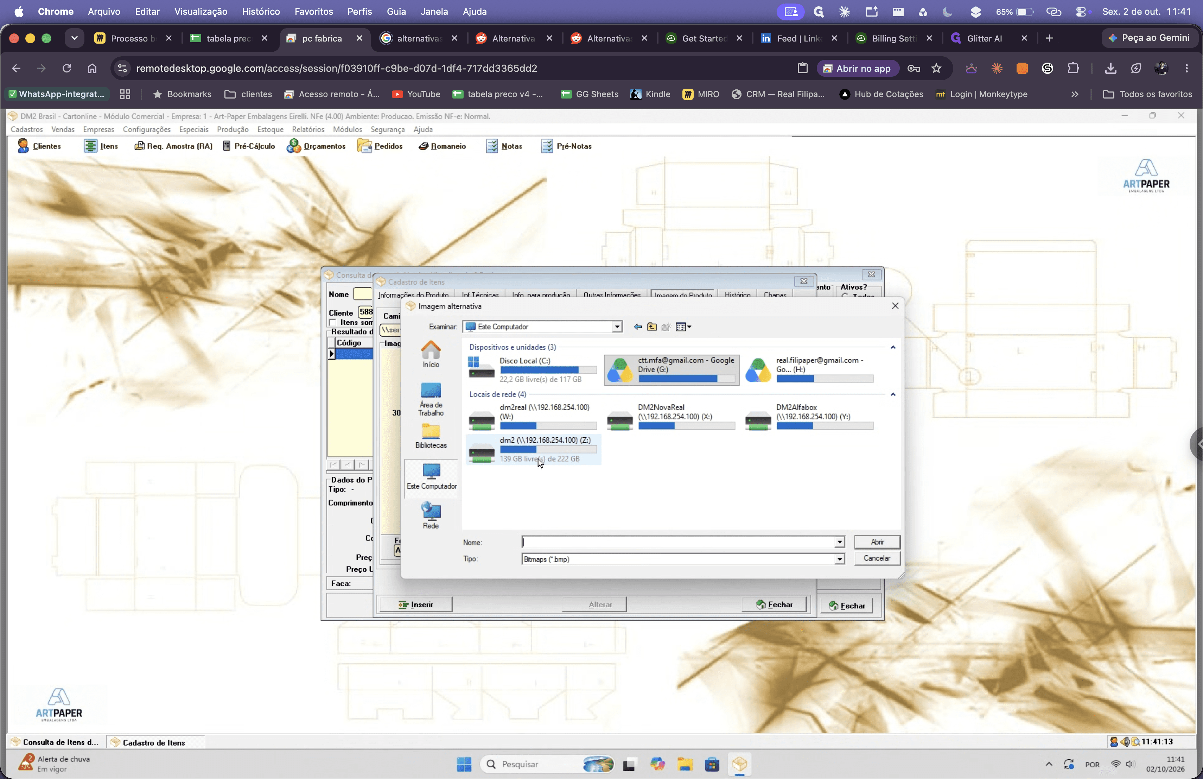Open Pré-Notas toolbar item

(566, 146)
